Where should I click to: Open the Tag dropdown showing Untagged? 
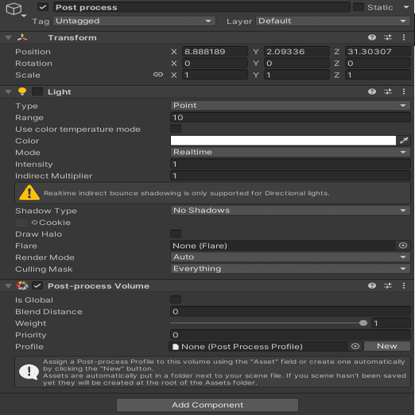click(134, 21)
